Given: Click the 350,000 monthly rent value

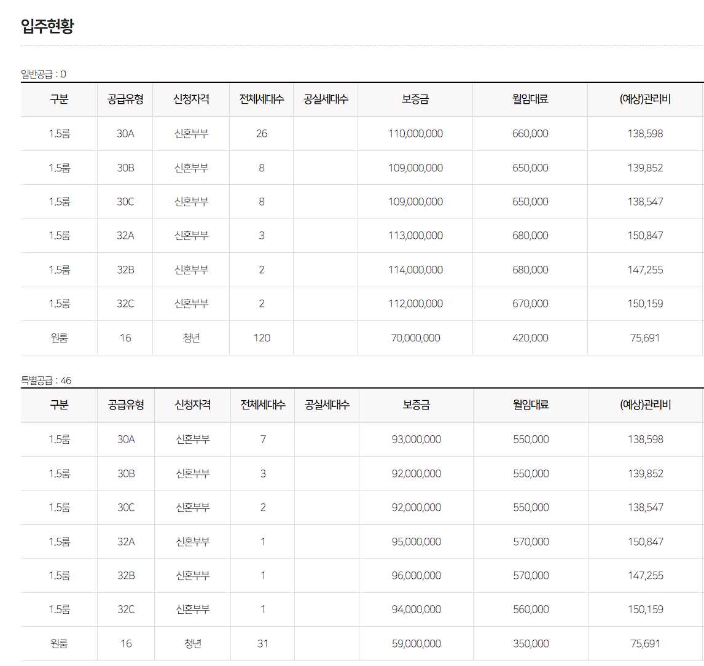Looking at the screenshot, I should click(531, 643).
